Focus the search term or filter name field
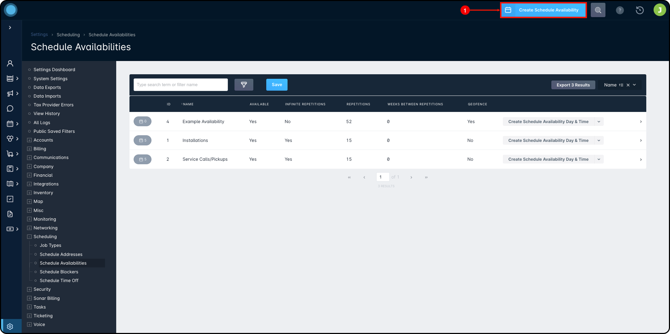 (181, 85)
